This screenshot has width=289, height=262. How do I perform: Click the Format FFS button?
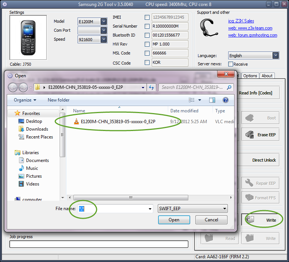[x=260, y=197]
